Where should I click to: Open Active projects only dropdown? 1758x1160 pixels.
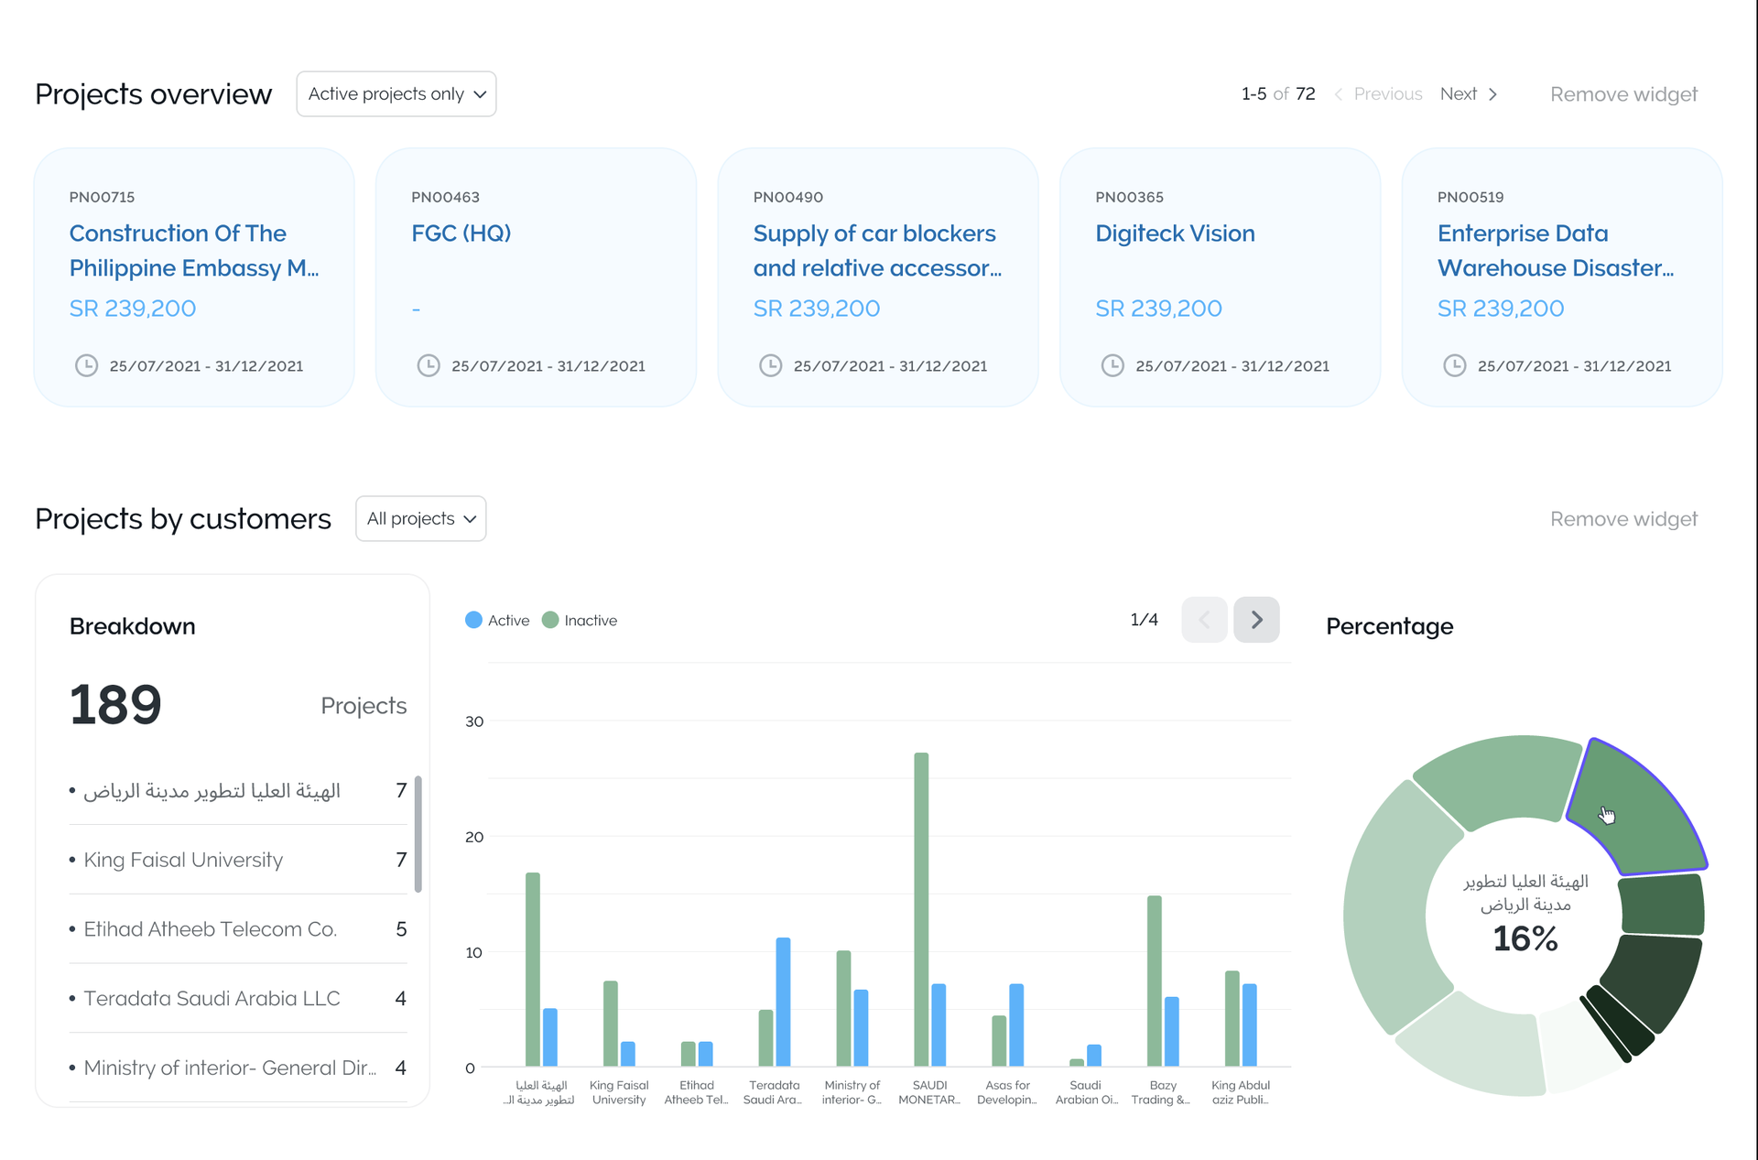pyautogui.click(x=396, y=94)
